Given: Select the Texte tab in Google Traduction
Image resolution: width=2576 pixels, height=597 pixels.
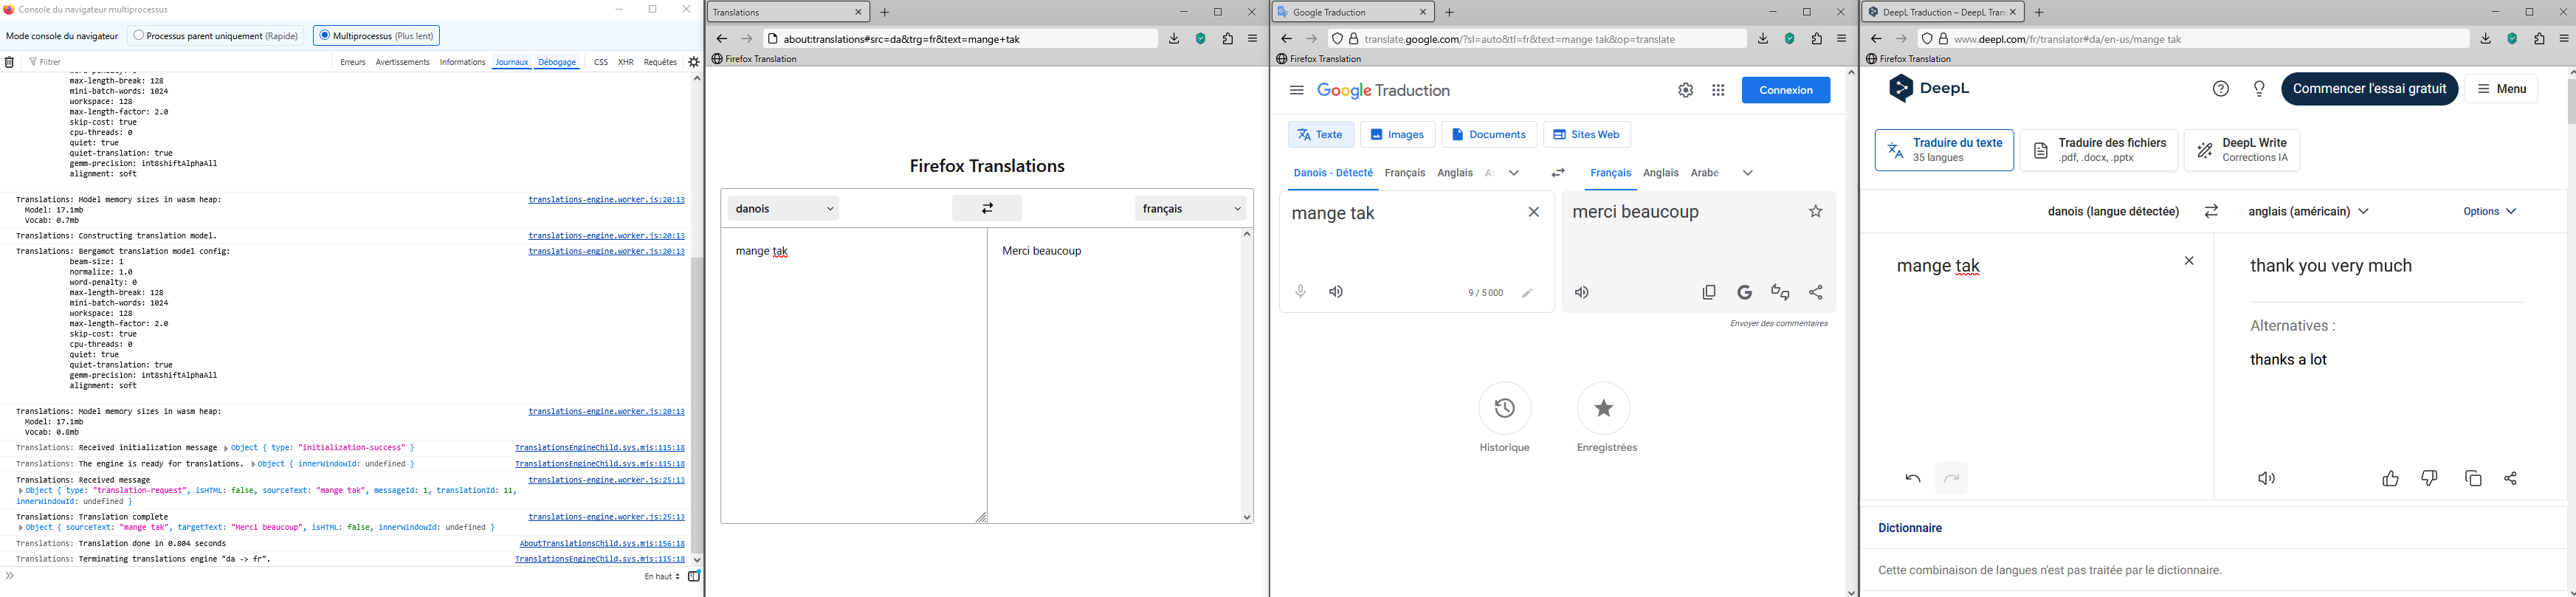Looking at the screenshot, I should (x=1321, y=135).
